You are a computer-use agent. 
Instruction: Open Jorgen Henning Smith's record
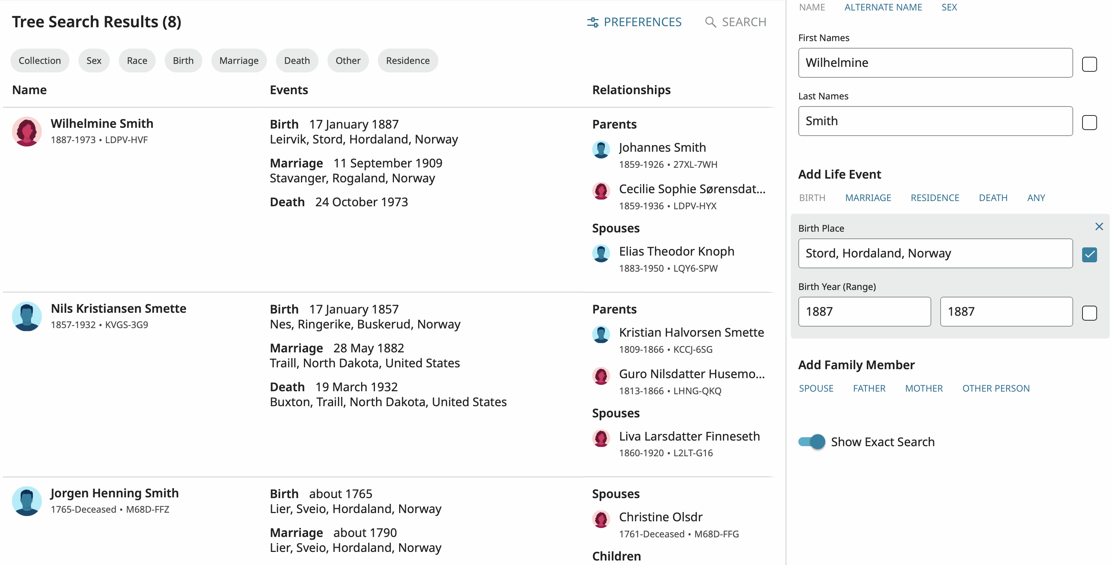pyautogui.click(x=114, y=493)
